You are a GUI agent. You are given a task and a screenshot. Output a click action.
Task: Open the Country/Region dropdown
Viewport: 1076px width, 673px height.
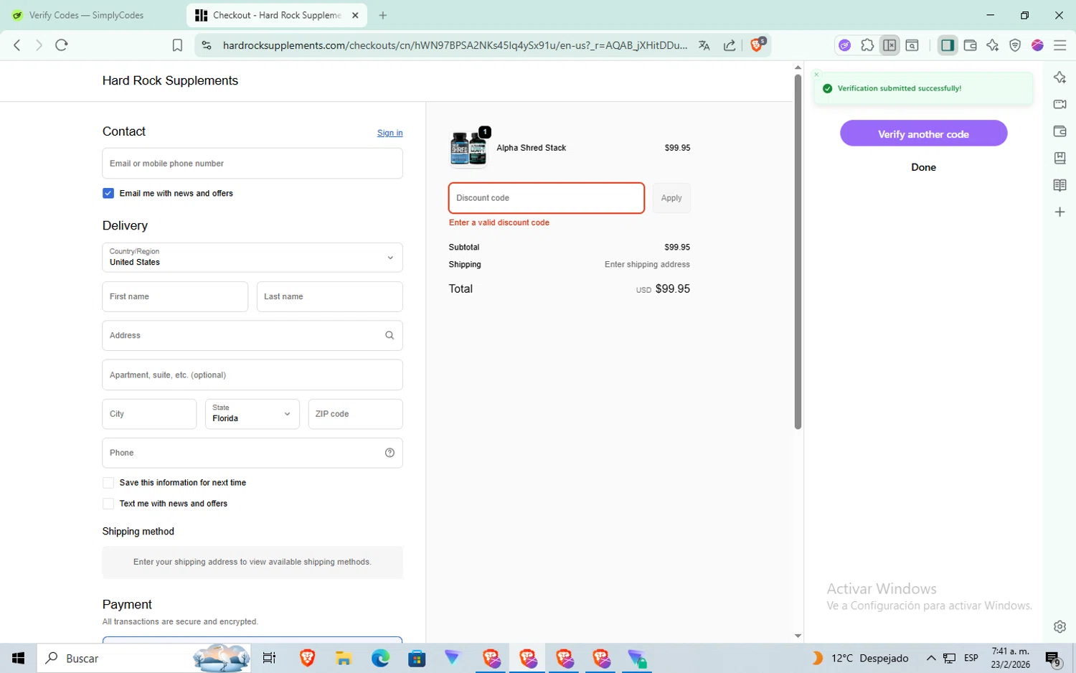tap(253, 258)
